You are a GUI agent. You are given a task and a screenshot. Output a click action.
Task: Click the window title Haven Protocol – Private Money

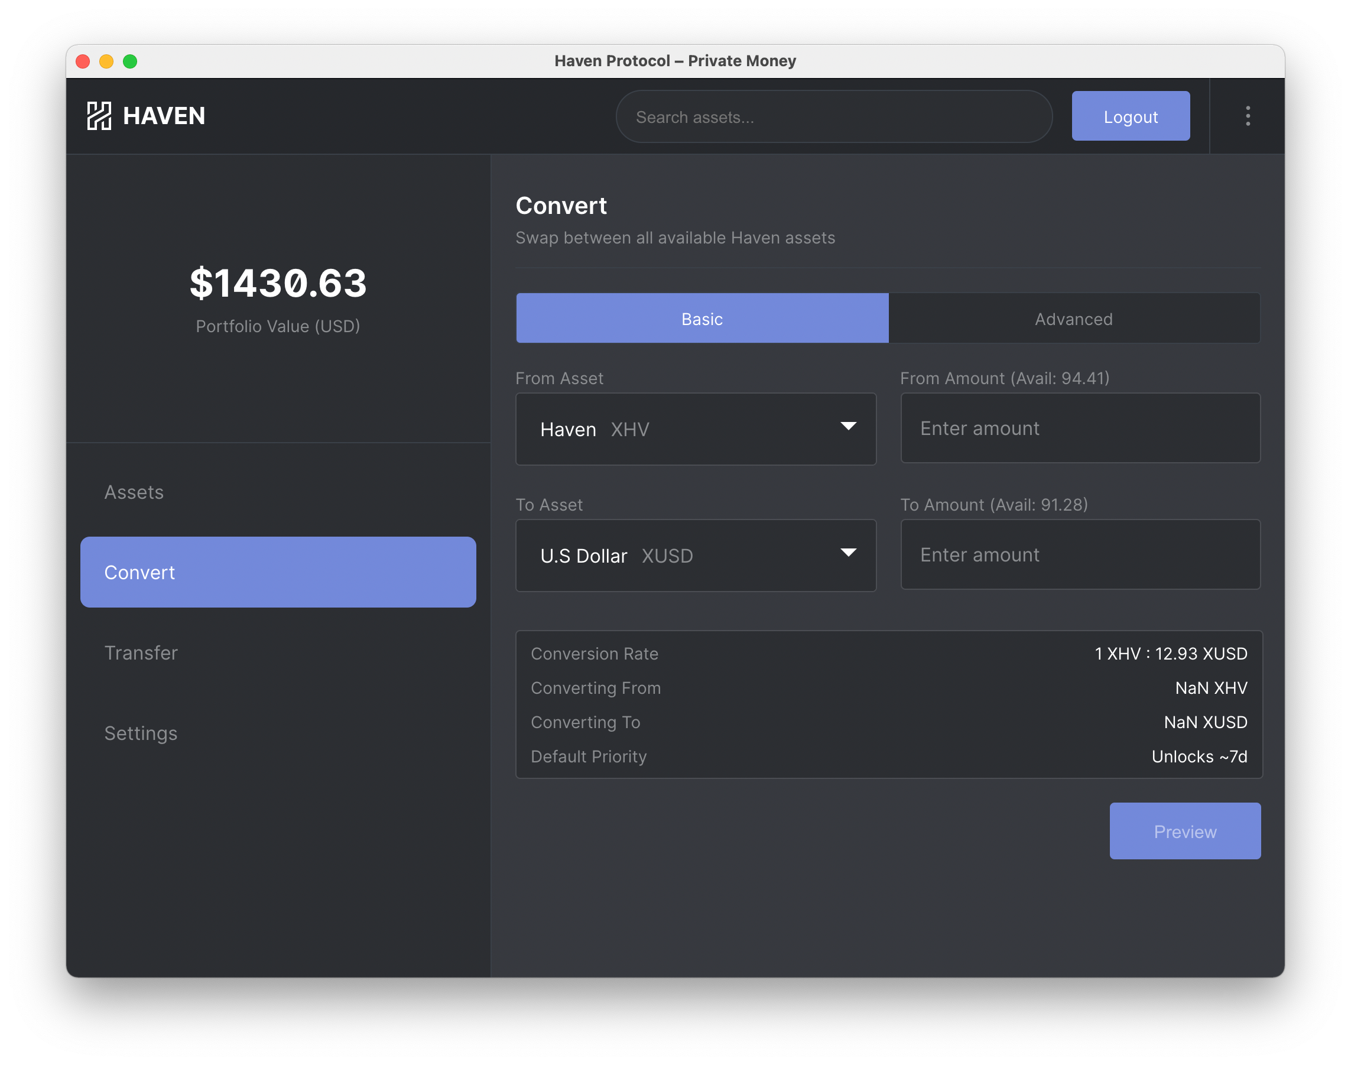675,60
